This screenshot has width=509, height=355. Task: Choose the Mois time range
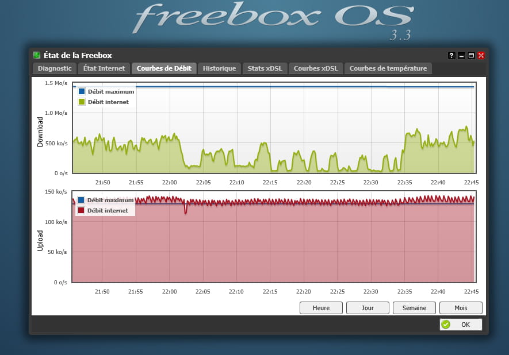(461, 308)
